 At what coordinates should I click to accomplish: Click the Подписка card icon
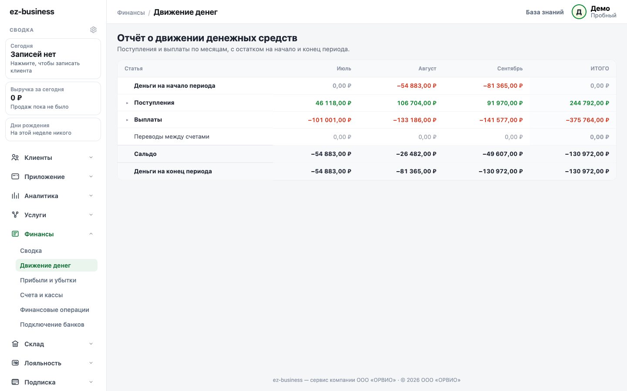pos(15,382)
